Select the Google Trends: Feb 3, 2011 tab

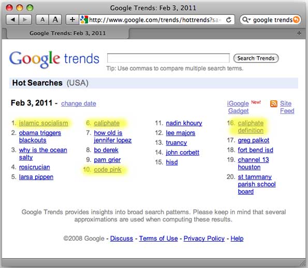pos(68,33)
